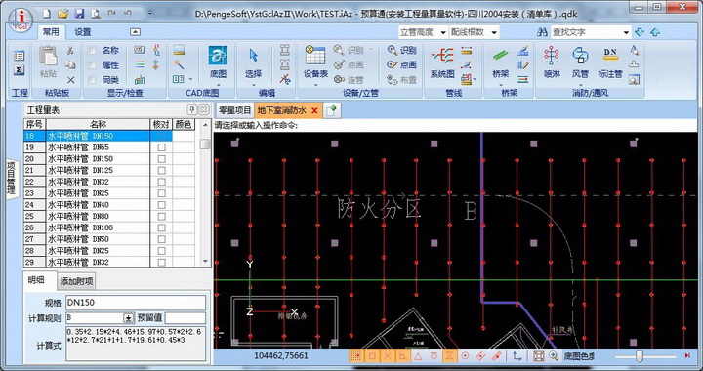Viewport: 703px width, 371px height.
Task: Click the 选择 pointer button
Action: point(253,63)
